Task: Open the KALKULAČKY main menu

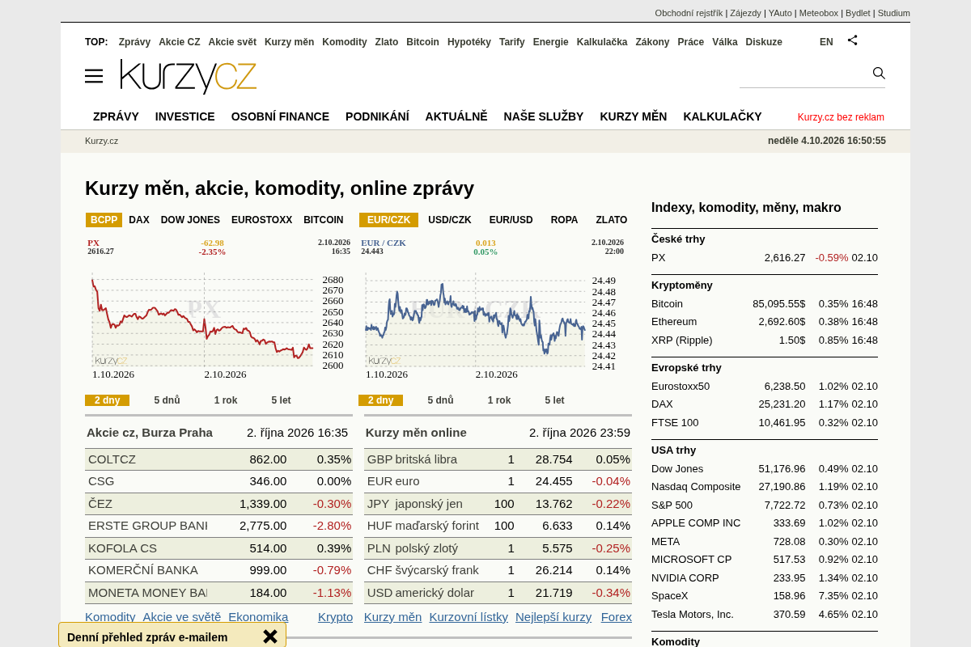Action: tap(723, 116)
